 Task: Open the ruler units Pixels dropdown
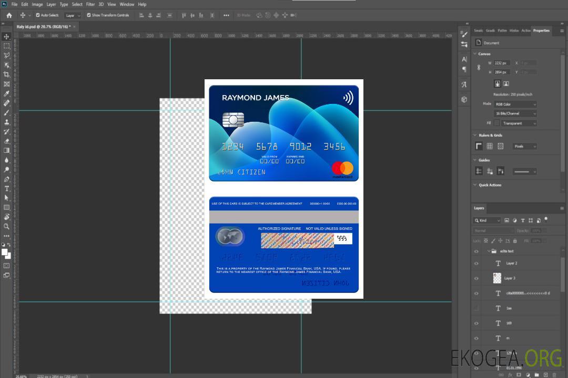click(524, 146)
